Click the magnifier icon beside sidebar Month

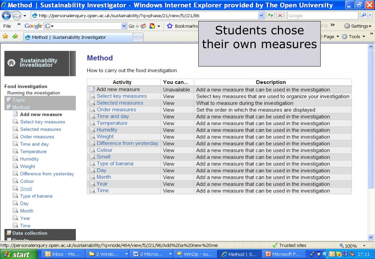tap(15, 210)
